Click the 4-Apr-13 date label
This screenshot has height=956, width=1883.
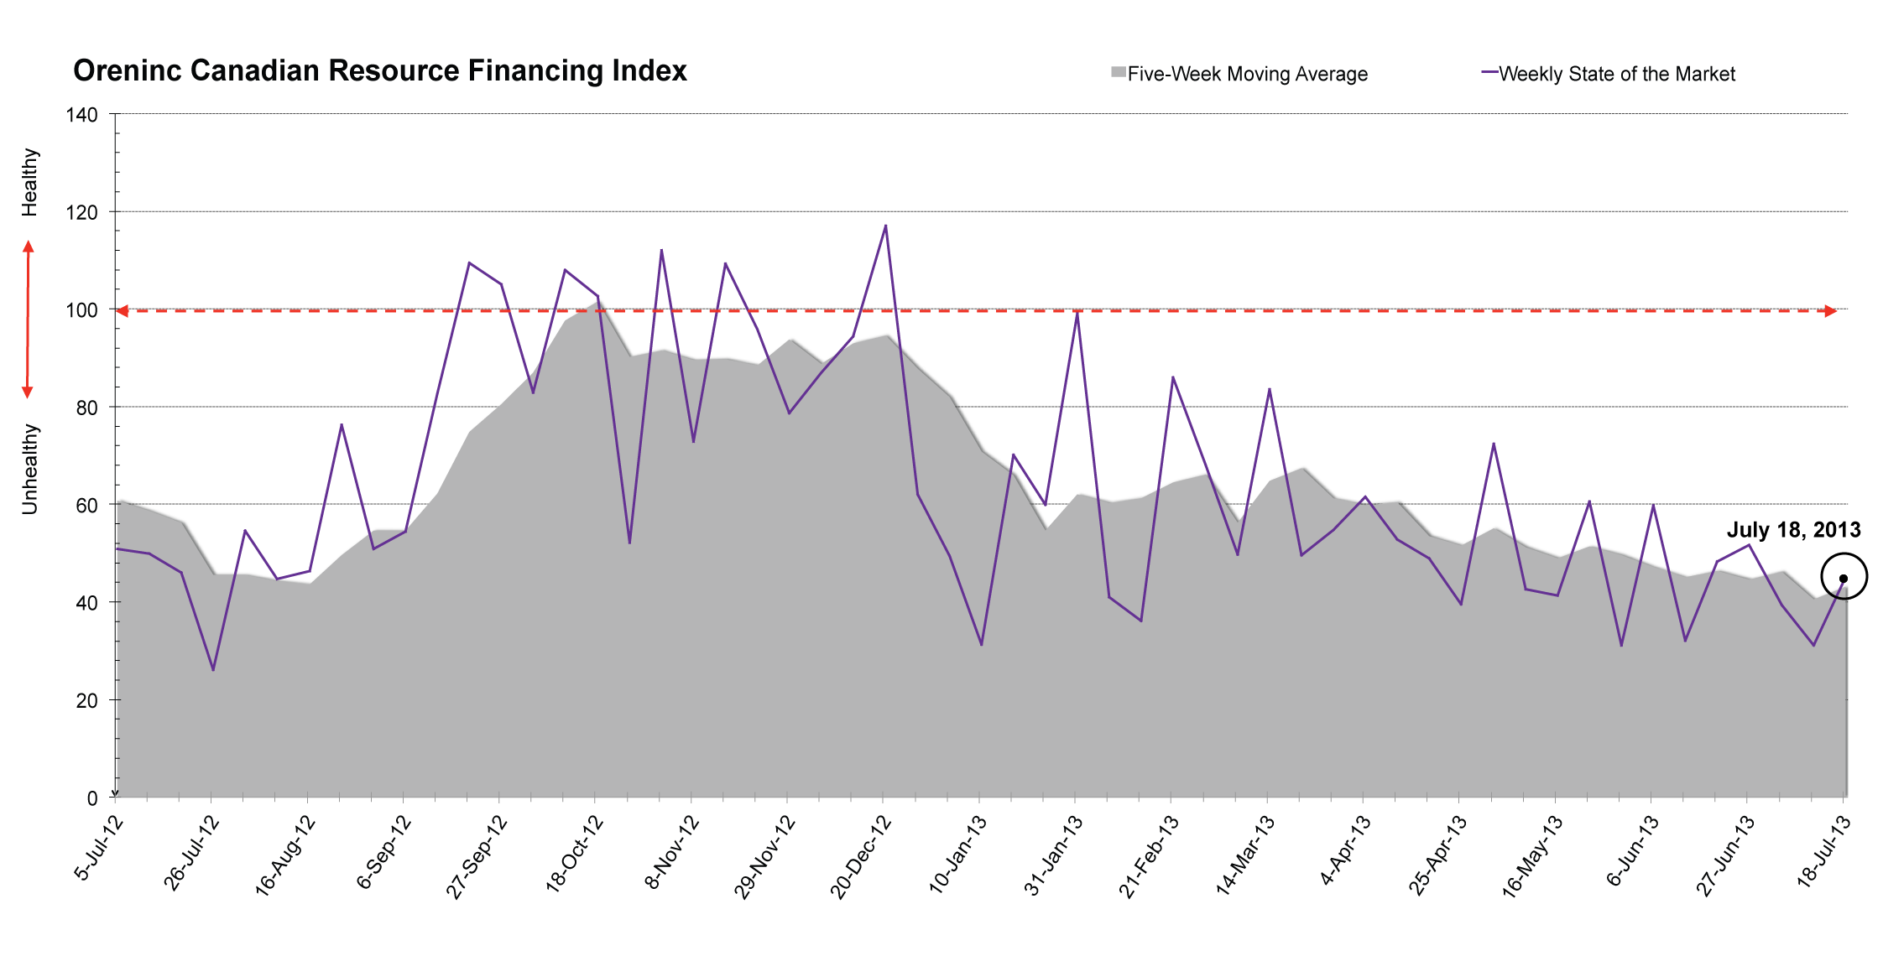click(x=1345, y=849)
